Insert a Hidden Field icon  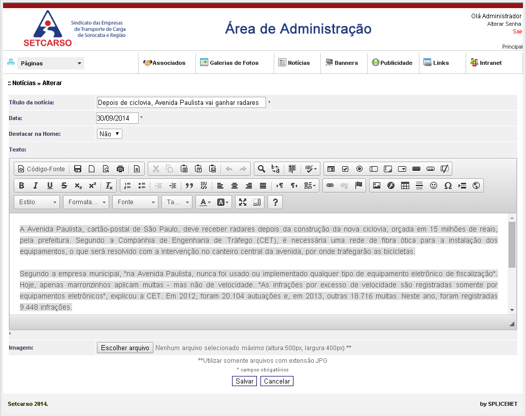click(x=445, y=169)
